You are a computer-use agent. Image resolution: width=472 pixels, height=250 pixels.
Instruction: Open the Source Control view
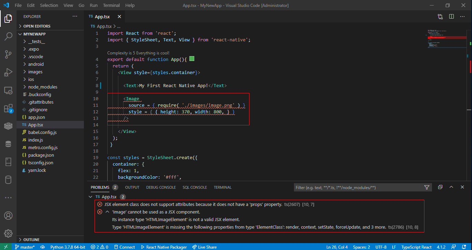(x=8, y=54)
